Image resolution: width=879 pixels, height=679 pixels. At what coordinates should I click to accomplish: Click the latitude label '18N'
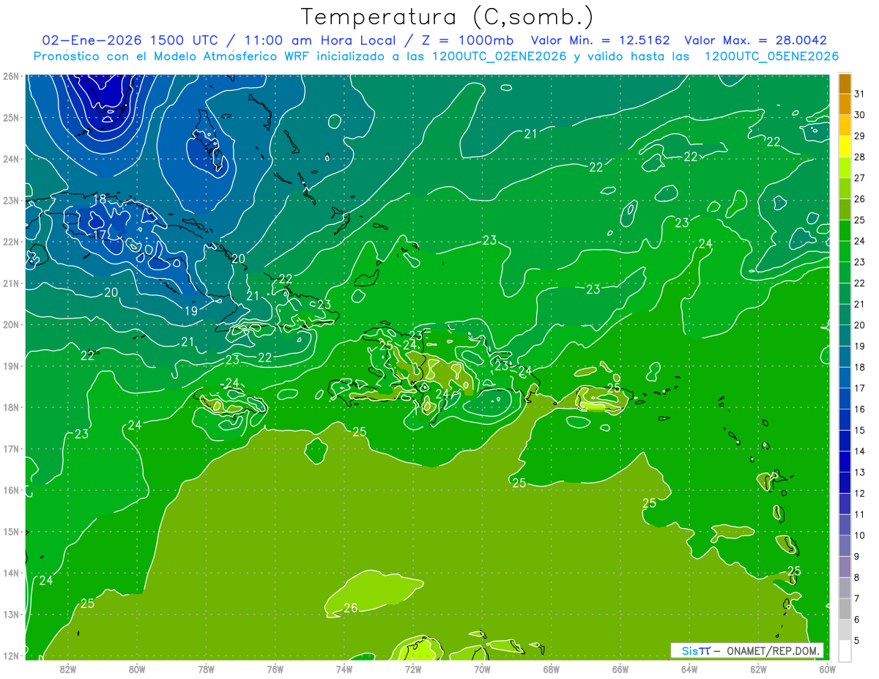(10, 407)
